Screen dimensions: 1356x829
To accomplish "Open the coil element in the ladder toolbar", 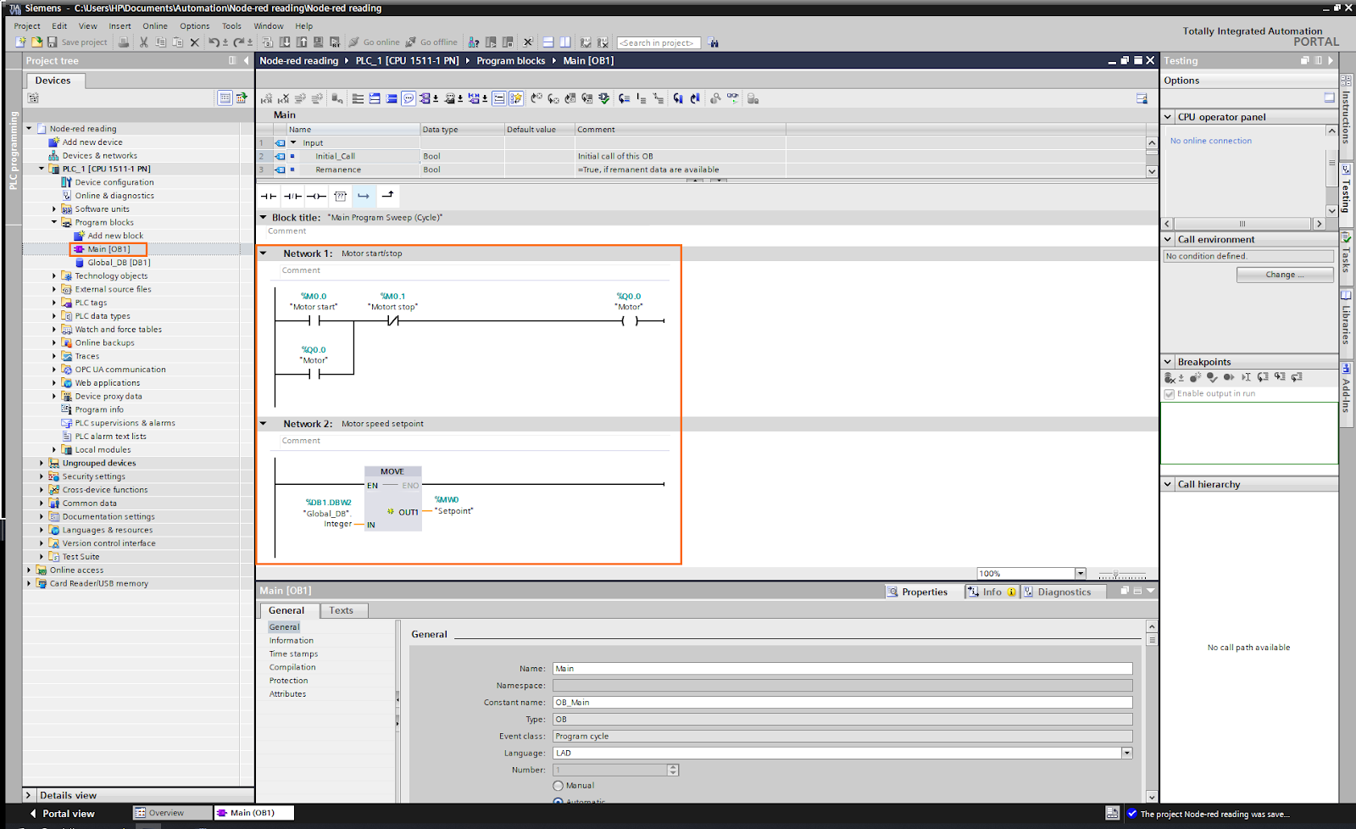I will tap(314, 196).
